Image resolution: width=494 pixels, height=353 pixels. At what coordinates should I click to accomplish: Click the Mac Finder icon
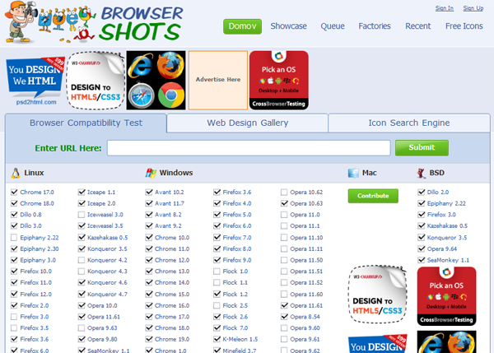[x=353, y=173]
